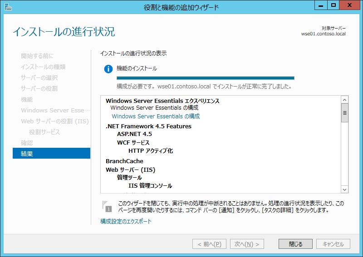Click the ASP.NET 4.5 entry

[134, 134]
